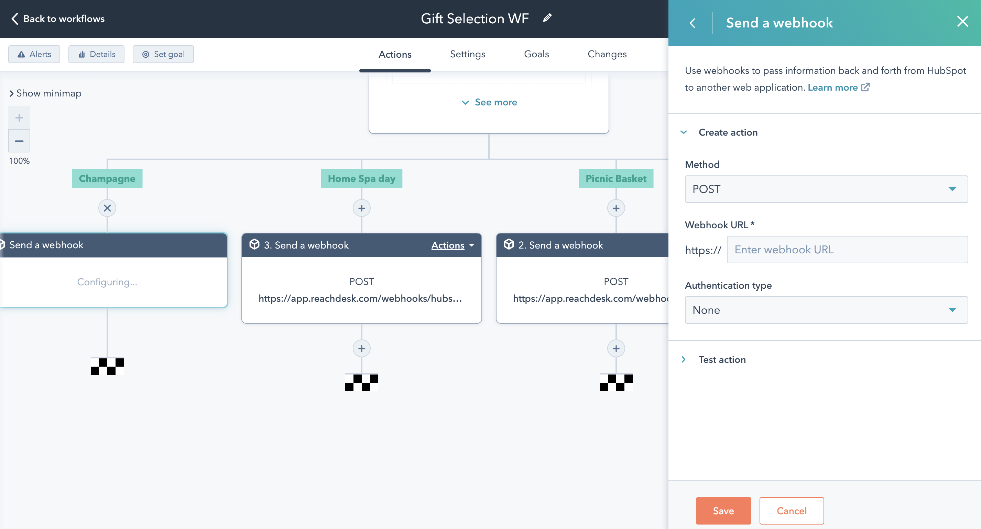Remove action with X under Champagne branch
Viewport: 981px width, 529px height.
(107, 208)
